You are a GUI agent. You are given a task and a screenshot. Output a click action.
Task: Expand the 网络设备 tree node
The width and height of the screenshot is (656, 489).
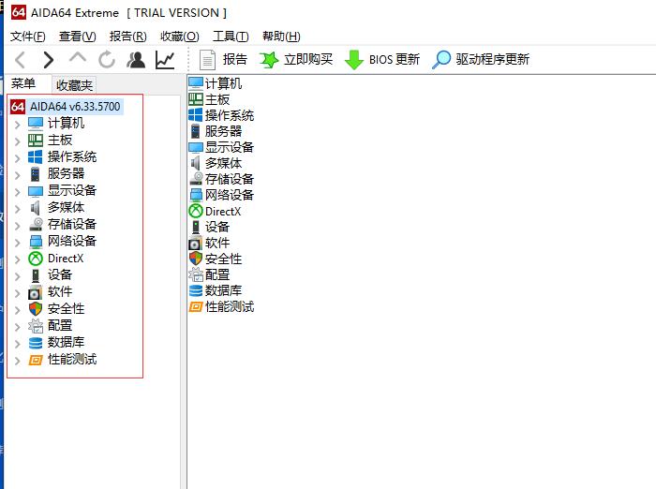(x=17, y=243)
